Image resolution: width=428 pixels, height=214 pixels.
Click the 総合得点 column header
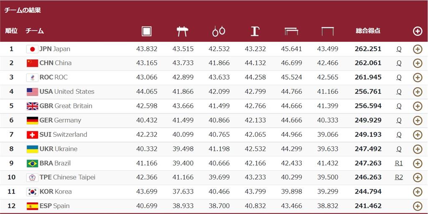(368, 31)
